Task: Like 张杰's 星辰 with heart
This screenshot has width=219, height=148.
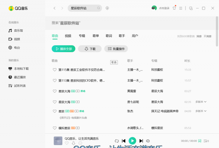Action: coord(55,111)
